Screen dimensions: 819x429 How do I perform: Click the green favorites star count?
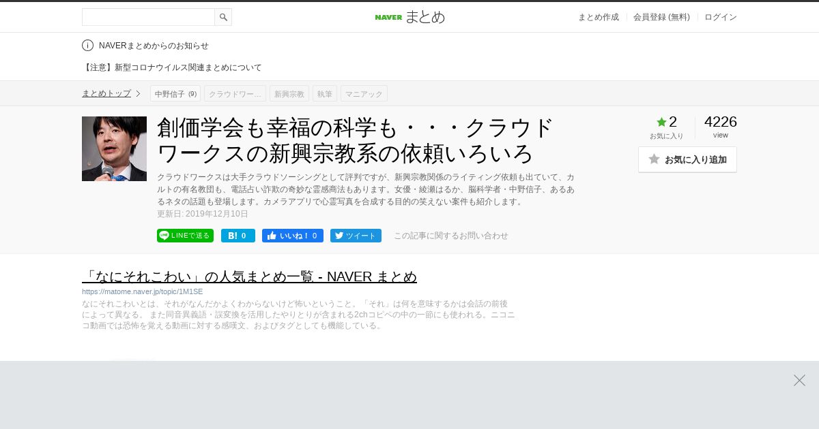coord(666,123)
